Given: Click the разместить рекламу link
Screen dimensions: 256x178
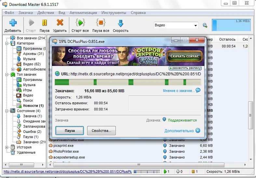Looking at the screenshot, I should click(185, 68).
